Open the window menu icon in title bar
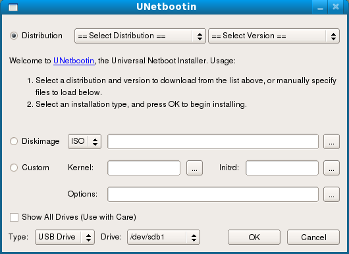Viewport: 349px width, 254px height. click(13, 7)
